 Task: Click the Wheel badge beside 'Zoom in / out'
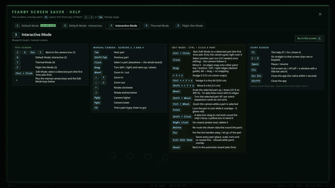tap(98, 72)
